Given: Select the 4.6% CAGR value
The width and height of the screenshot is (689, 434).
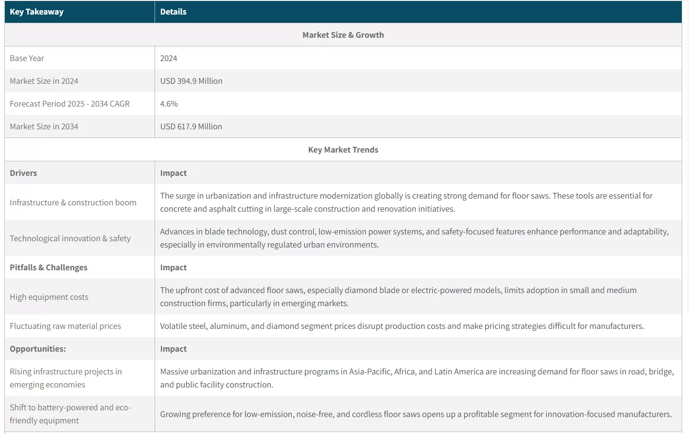Looking at the screenshot, I should 169,104.
